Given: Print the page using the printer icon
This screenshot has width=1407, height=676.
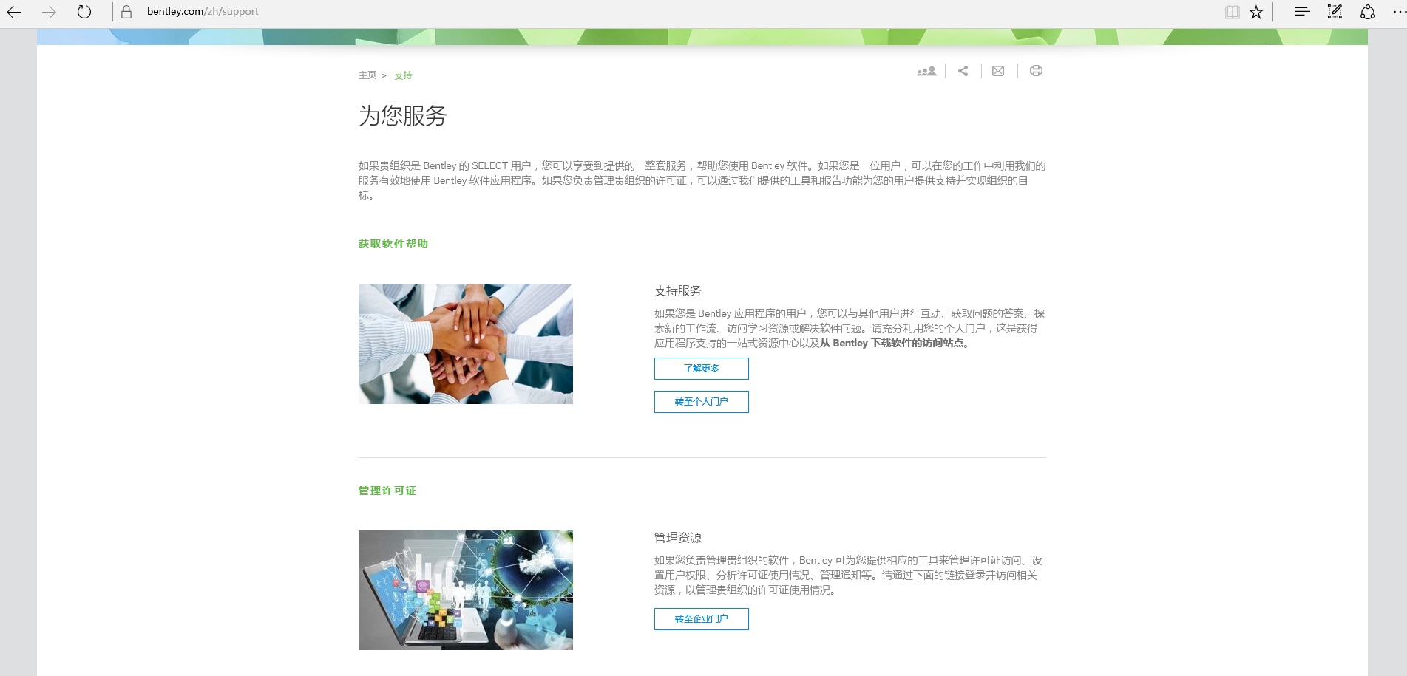Looking at the screenshot, I should (1036, 71).
